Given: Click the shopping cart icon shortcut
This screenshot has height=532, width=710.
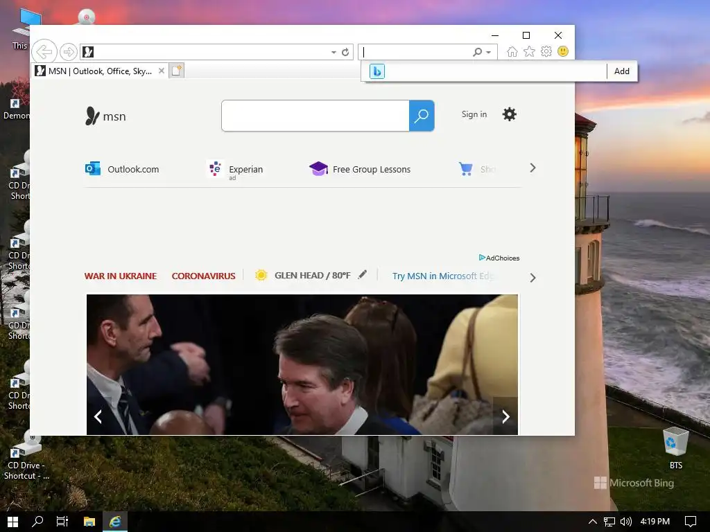Looking at the screenshot, I should [x=465, y=169].
